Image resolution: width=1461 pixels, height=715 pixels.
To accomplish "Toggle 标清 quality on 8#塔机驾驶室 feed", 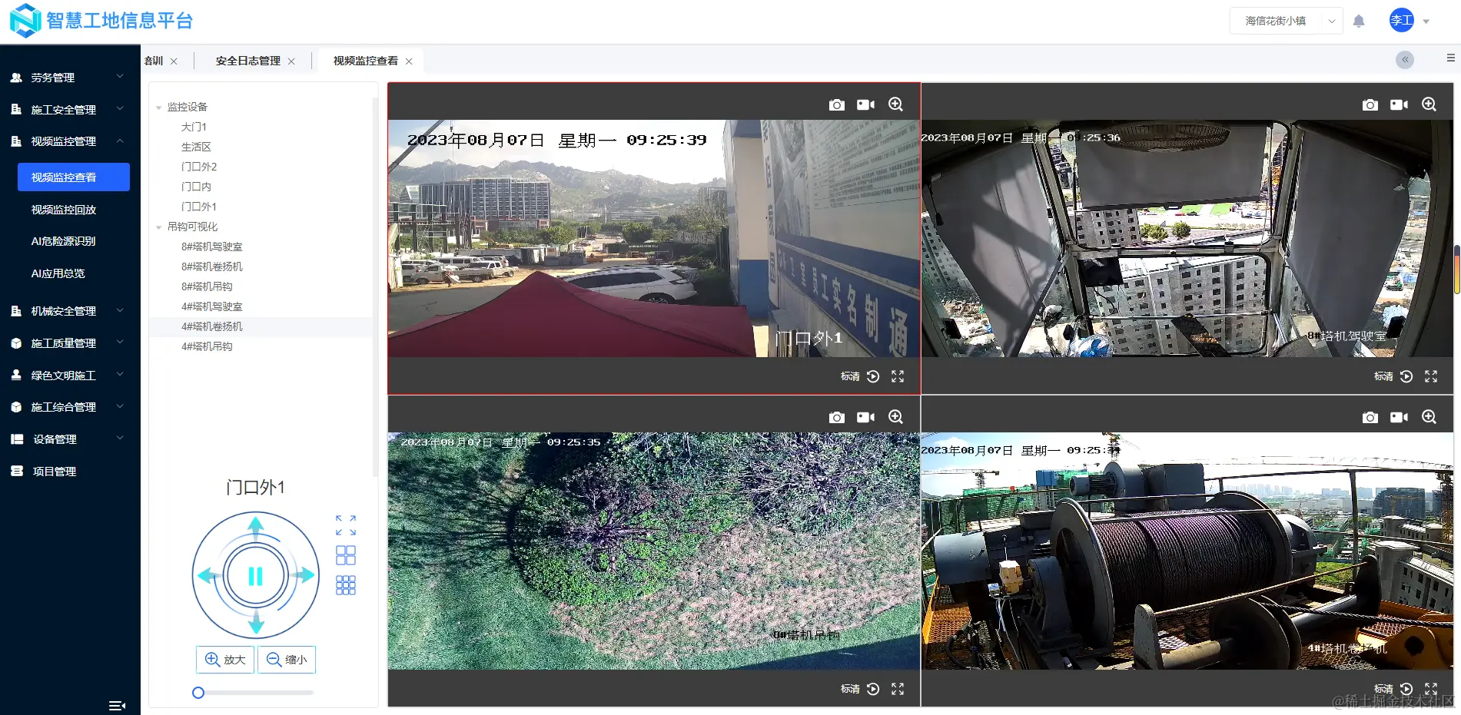I will (x=1383, y=376).
